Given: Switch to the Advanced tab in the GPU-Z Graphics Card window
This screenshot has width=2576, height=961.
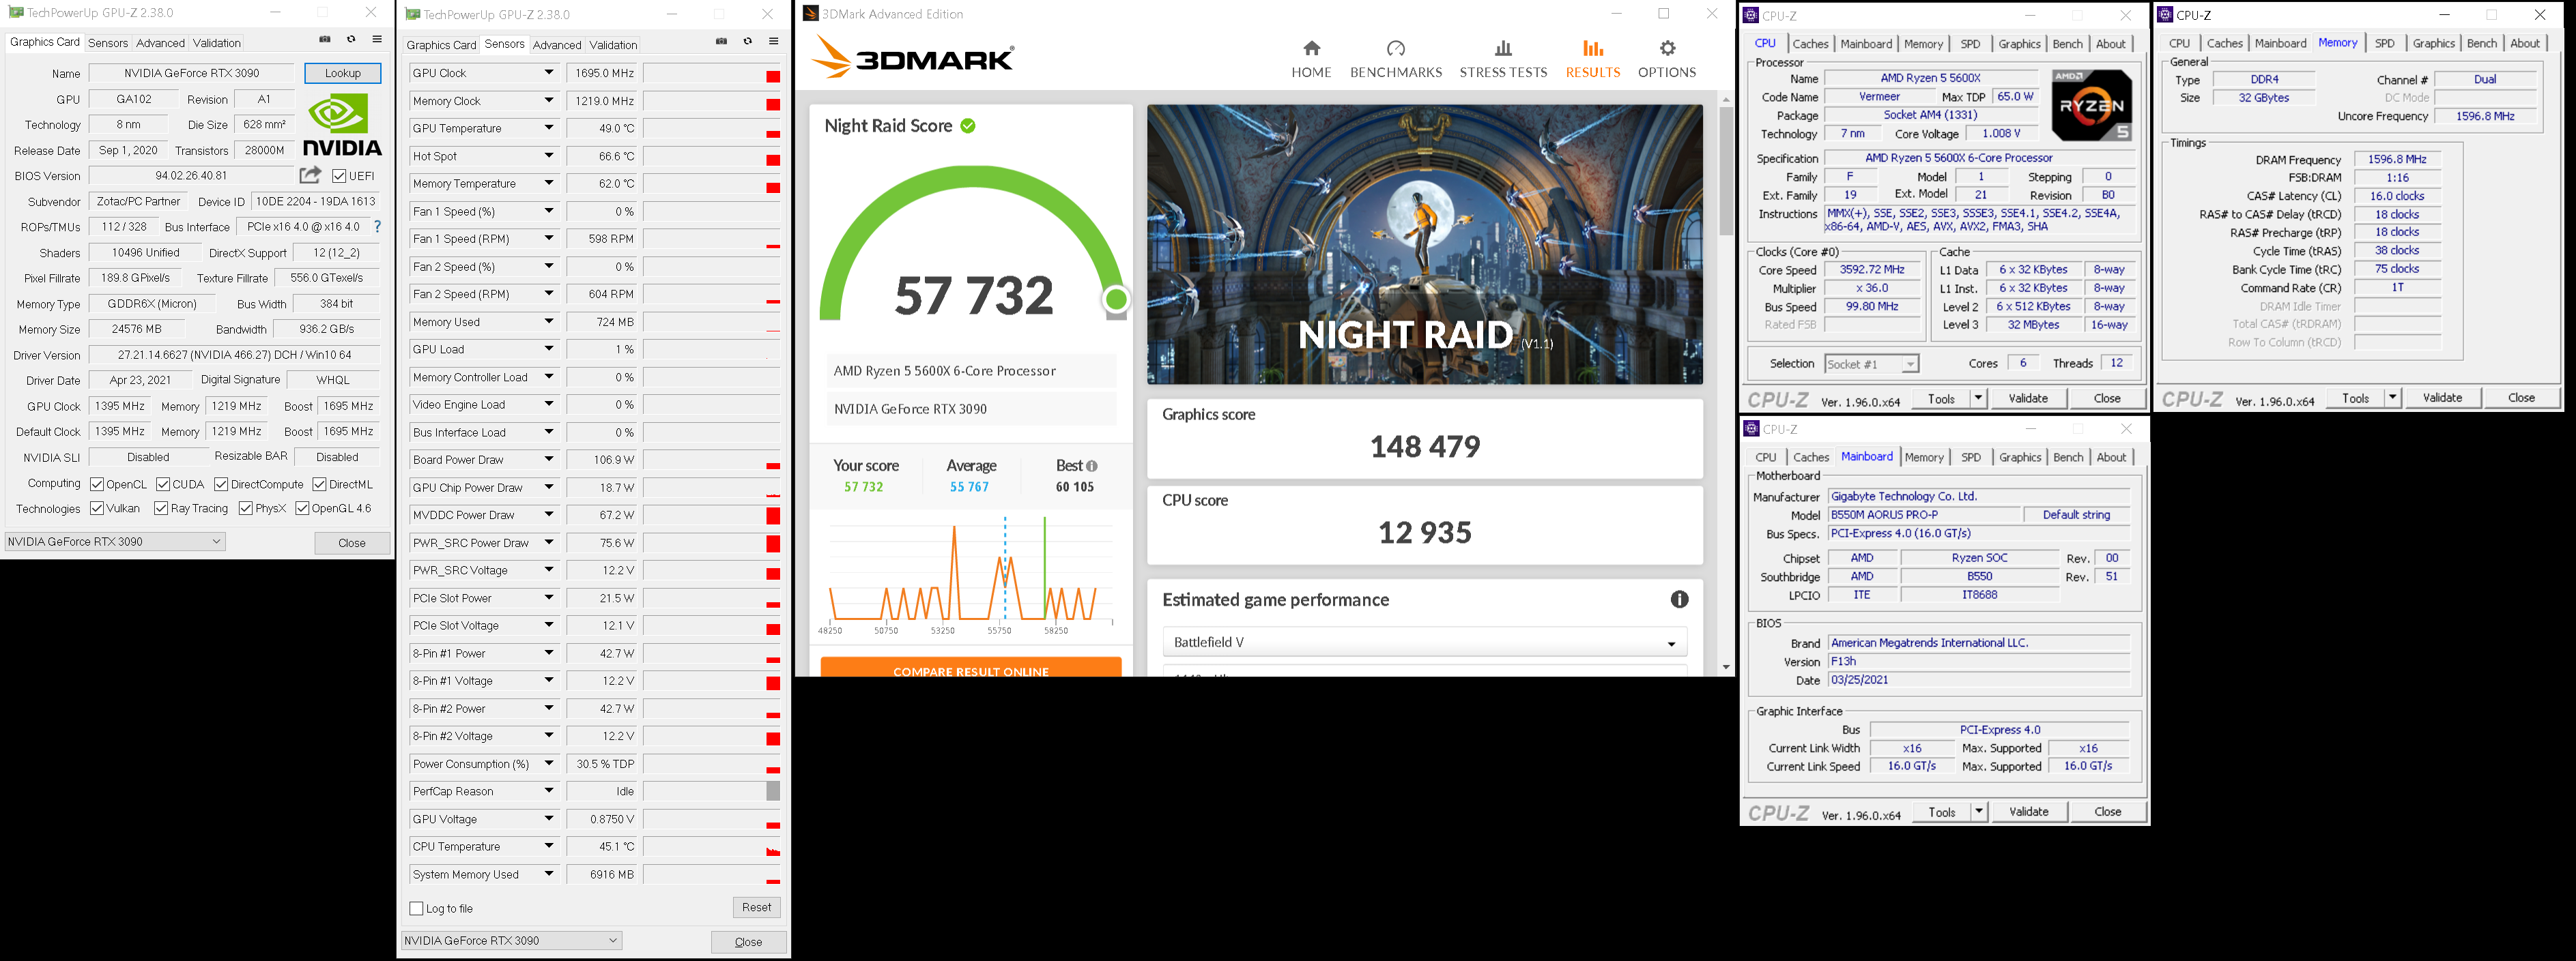Looking at the screenshot, I should tap(160, 43).
